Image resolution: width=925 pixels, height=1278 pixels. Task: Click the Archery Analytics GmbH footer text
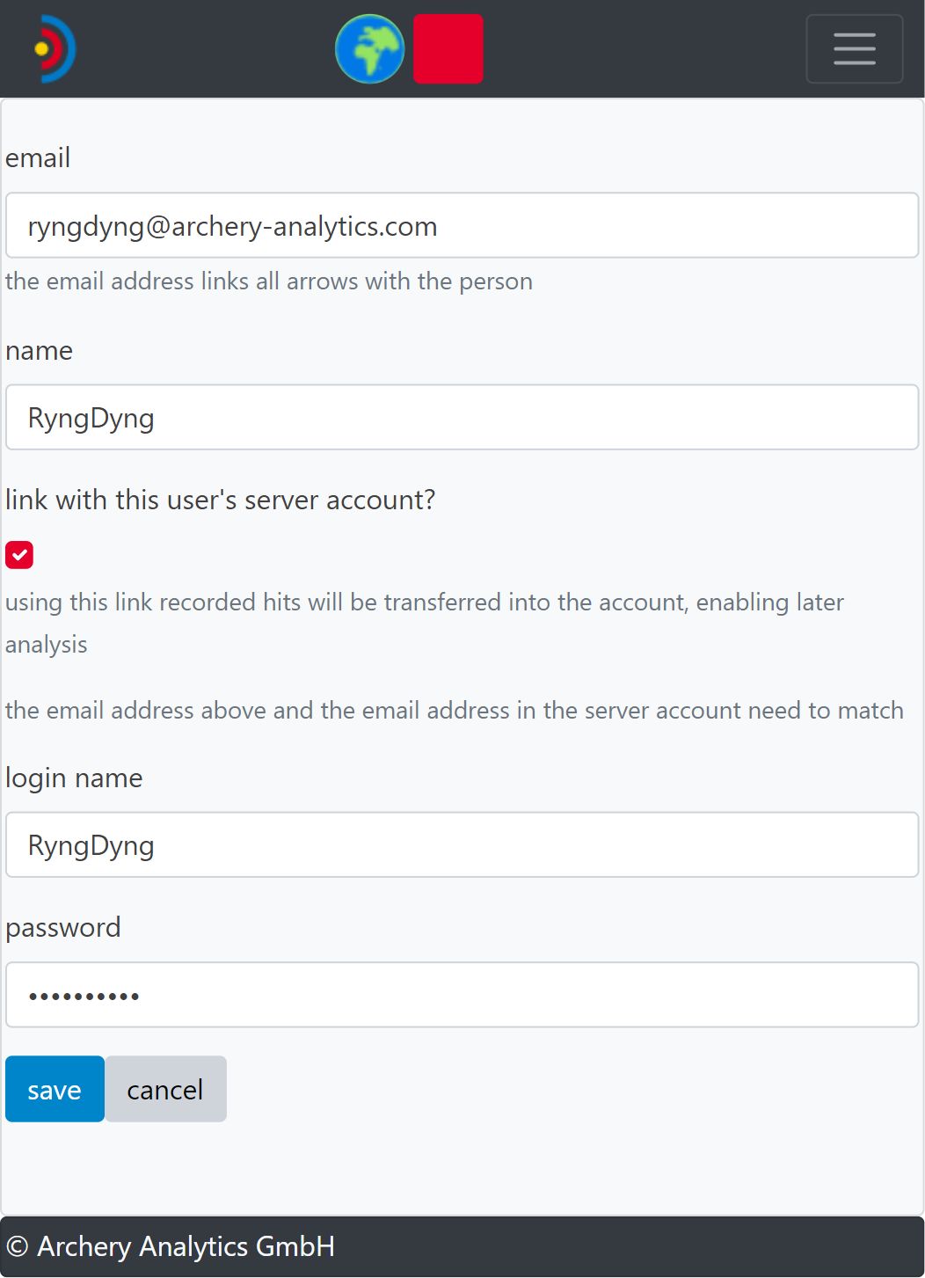171,1246
